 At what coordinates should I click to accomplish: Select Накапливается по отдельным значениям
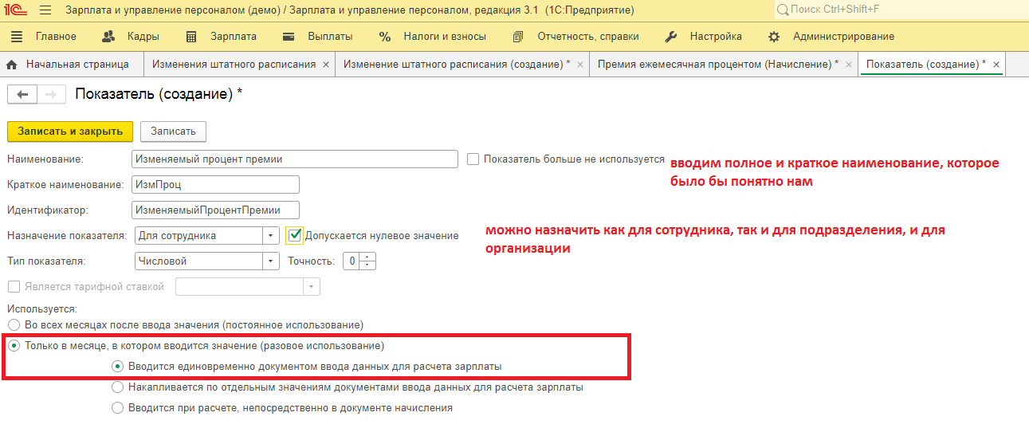point(117,387)
